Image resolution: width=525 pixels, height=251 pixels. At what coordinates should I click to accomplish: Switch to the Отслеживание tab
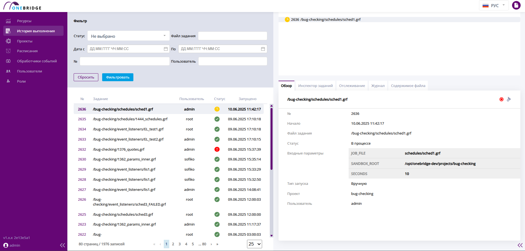tap(352, 86)
